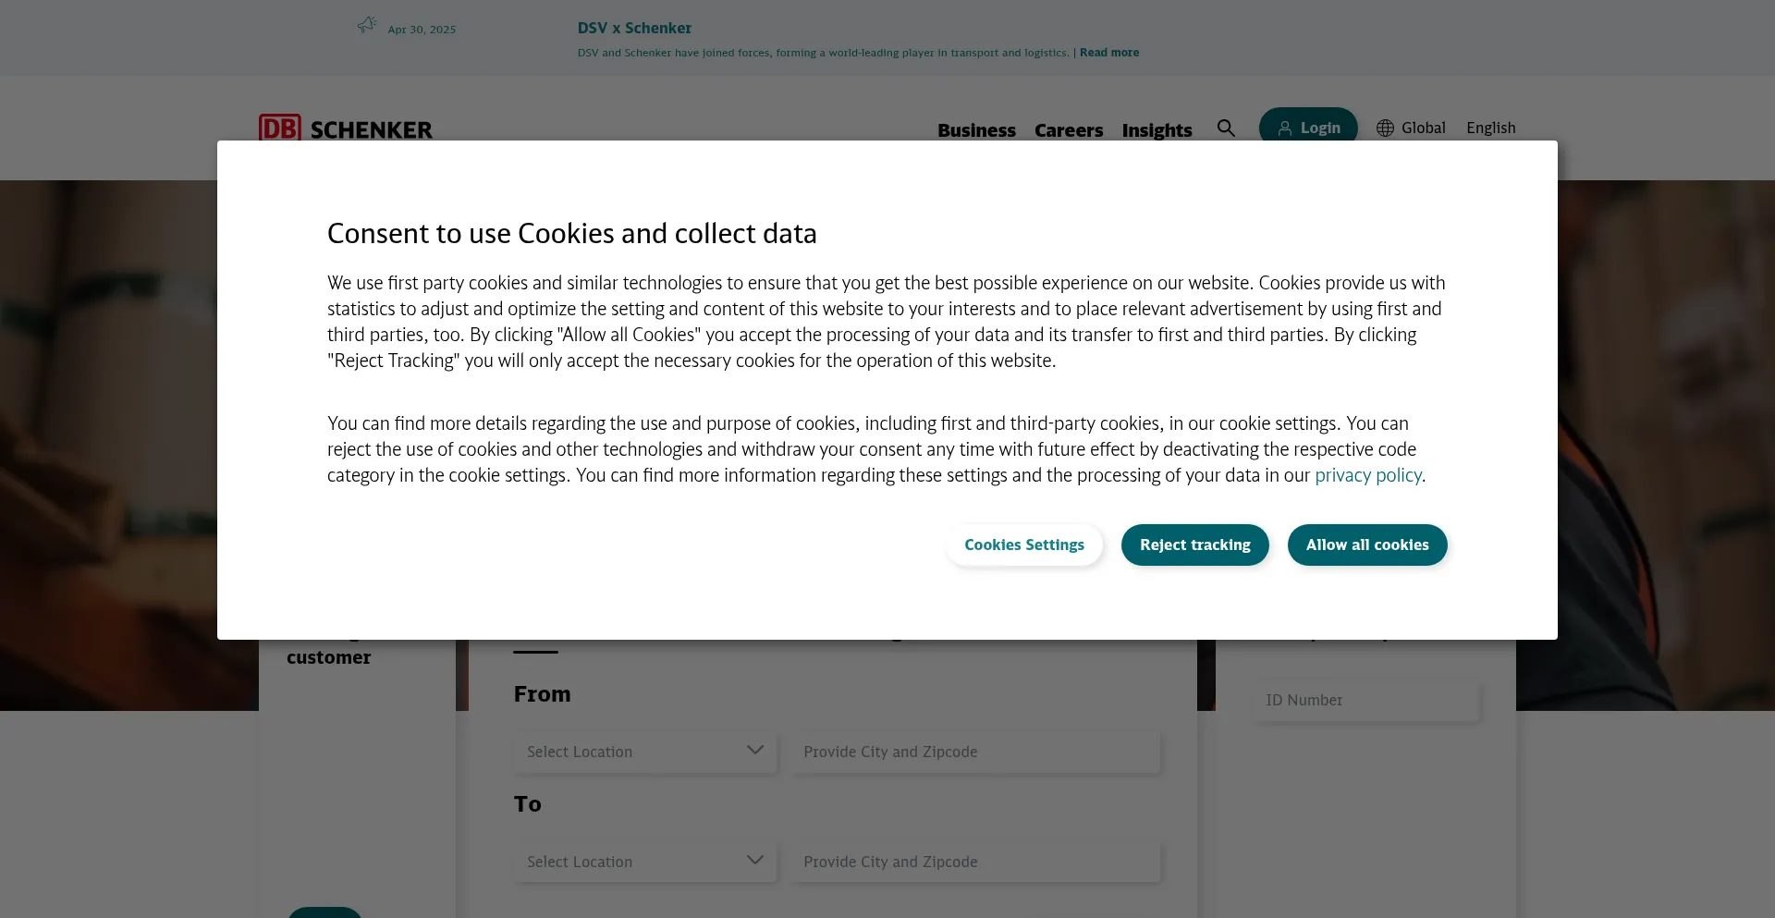Image resolution: width=1775 pixels, height=918 pixels.
Task: Expand the To Select Location dropdown
Action: click(x=645, y=861)
